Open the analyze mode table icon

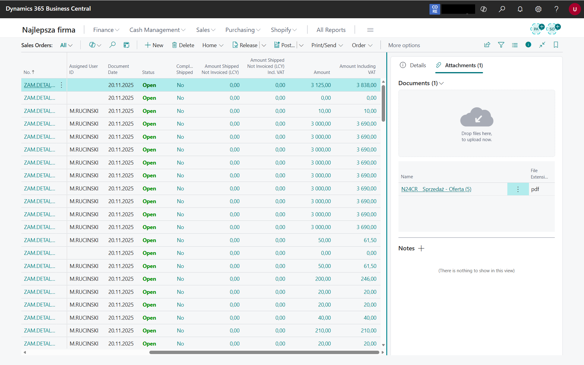pyautogui.click(x=127, y=45)
